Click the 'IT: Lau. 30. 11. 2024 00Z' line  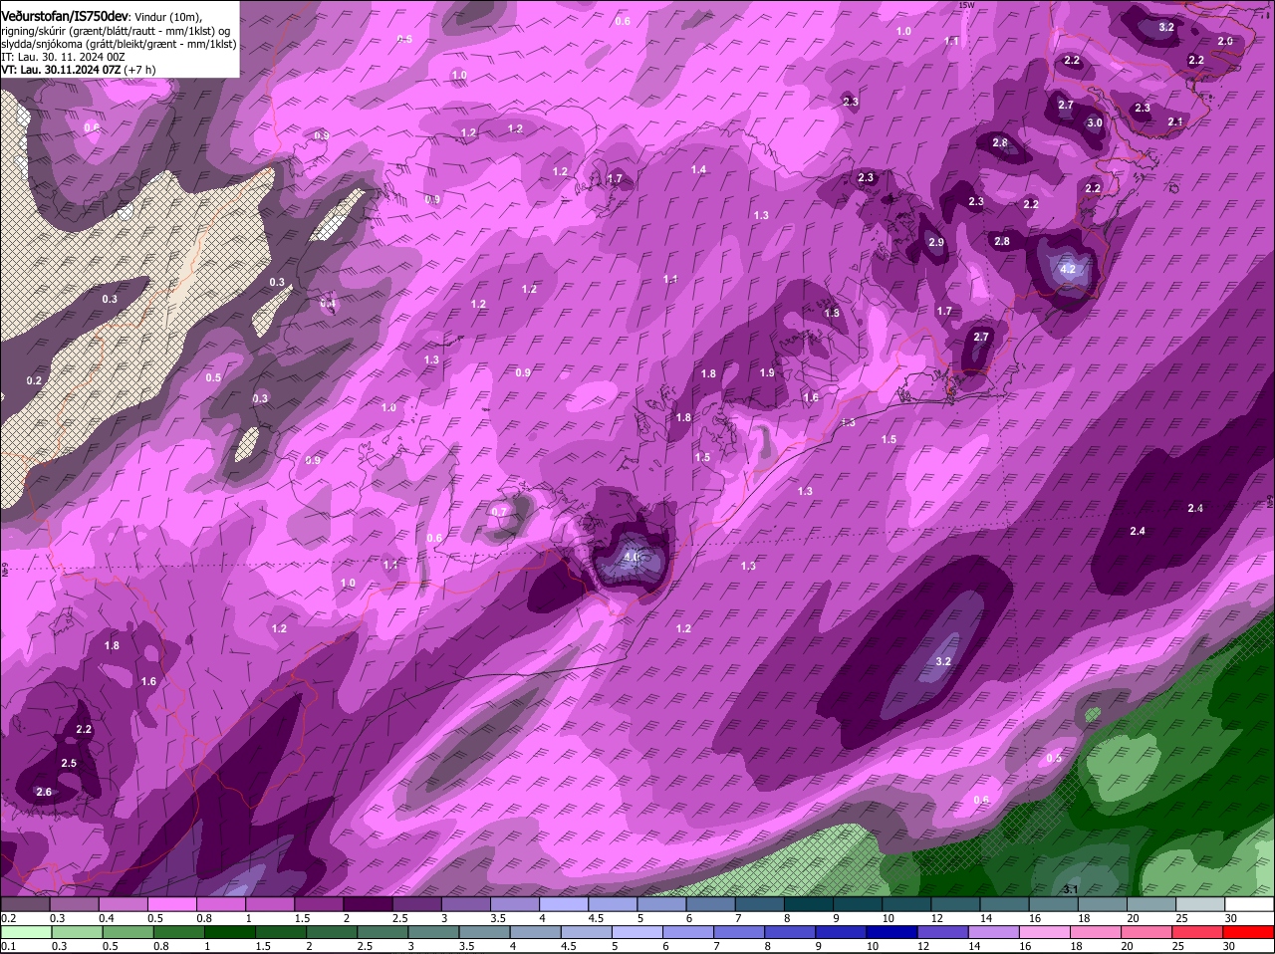[63, 57]
